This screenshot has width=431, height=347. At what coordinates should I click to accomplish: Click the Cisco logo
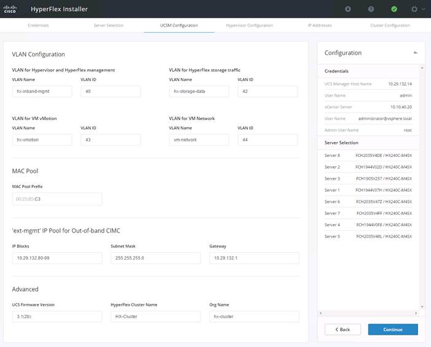10,9
